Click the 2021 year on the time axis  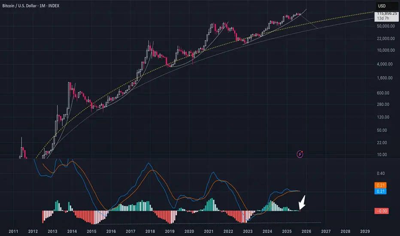tap(209, 231)
